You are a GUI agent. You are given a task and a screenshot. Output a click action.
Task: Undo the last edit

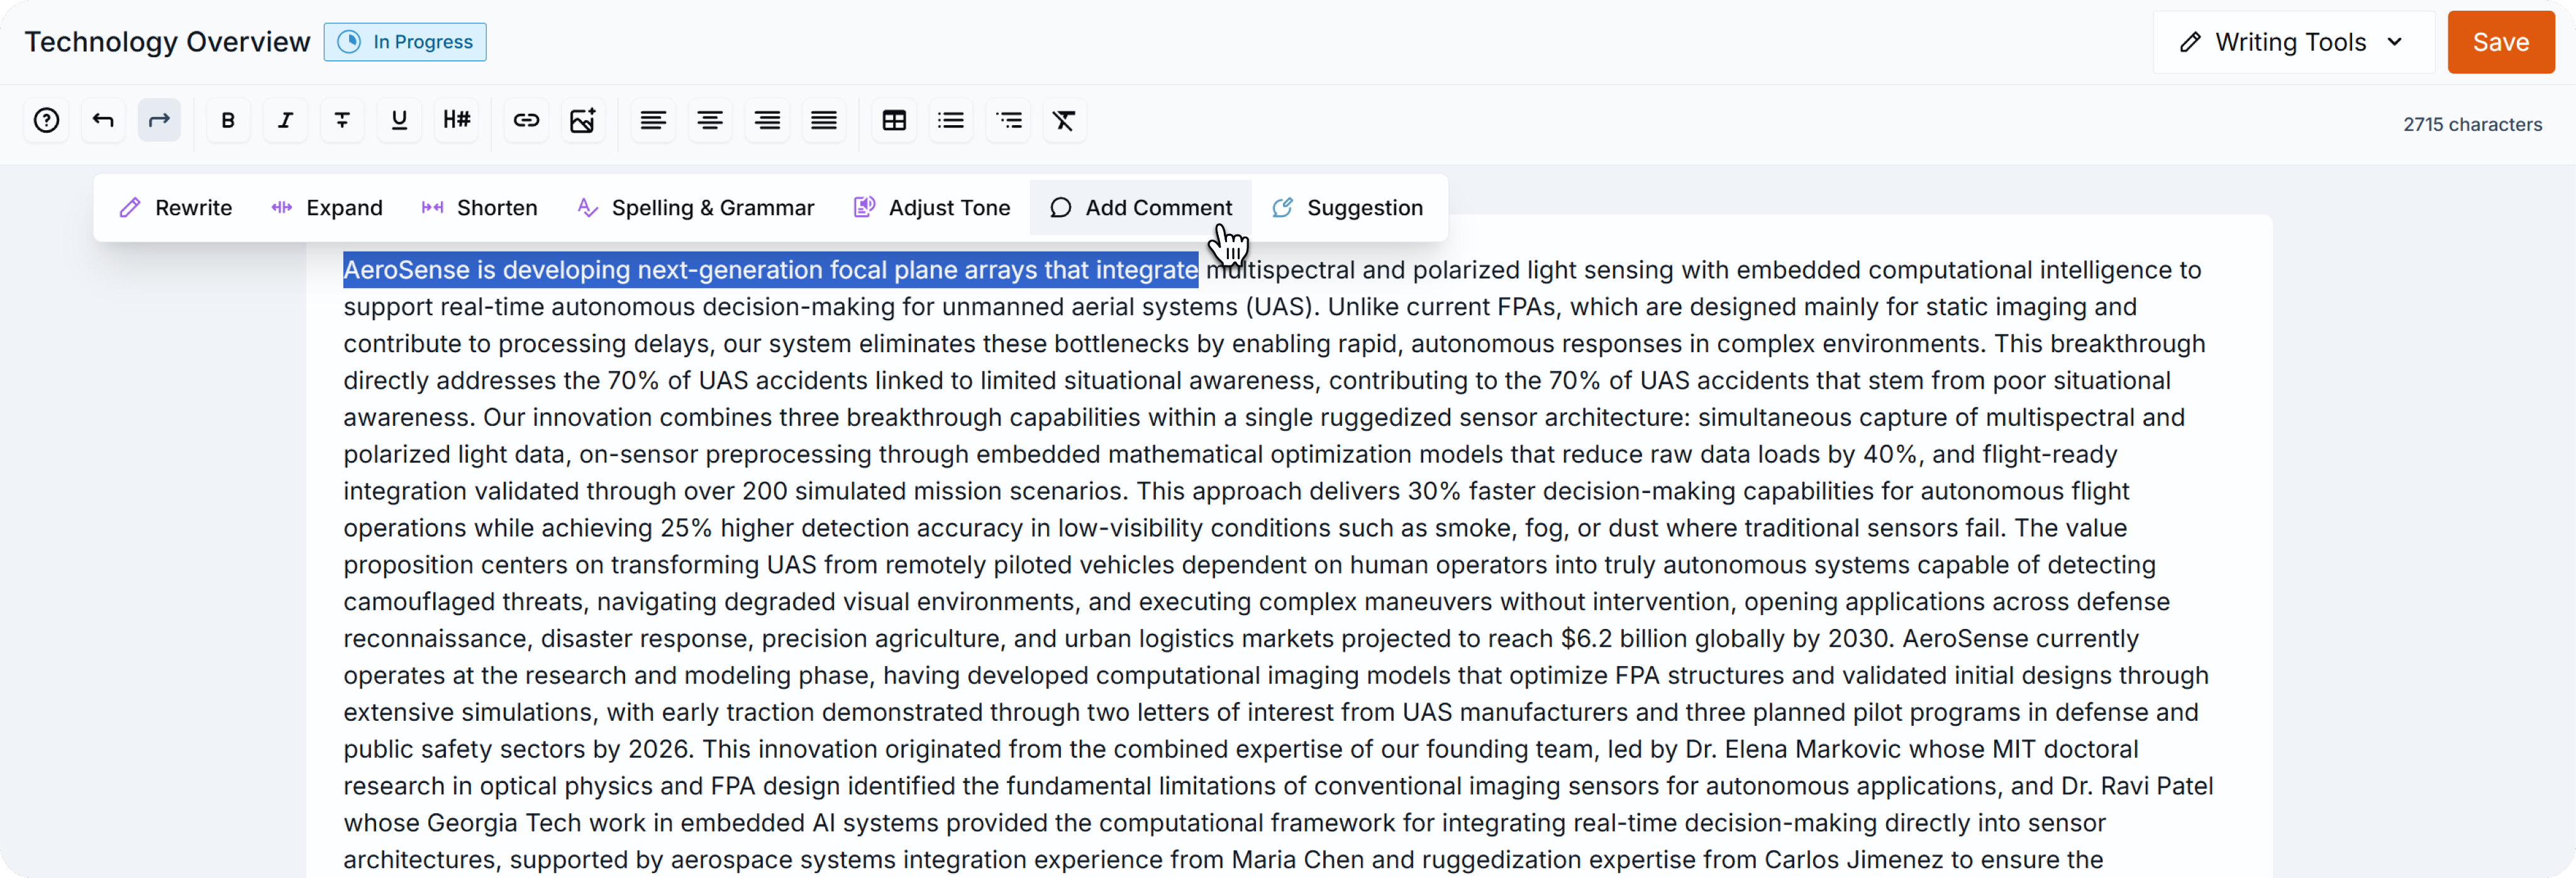[103, 121]
